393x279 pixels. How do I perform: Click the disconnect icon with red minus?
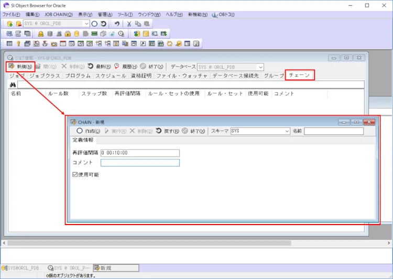(18, 24)
